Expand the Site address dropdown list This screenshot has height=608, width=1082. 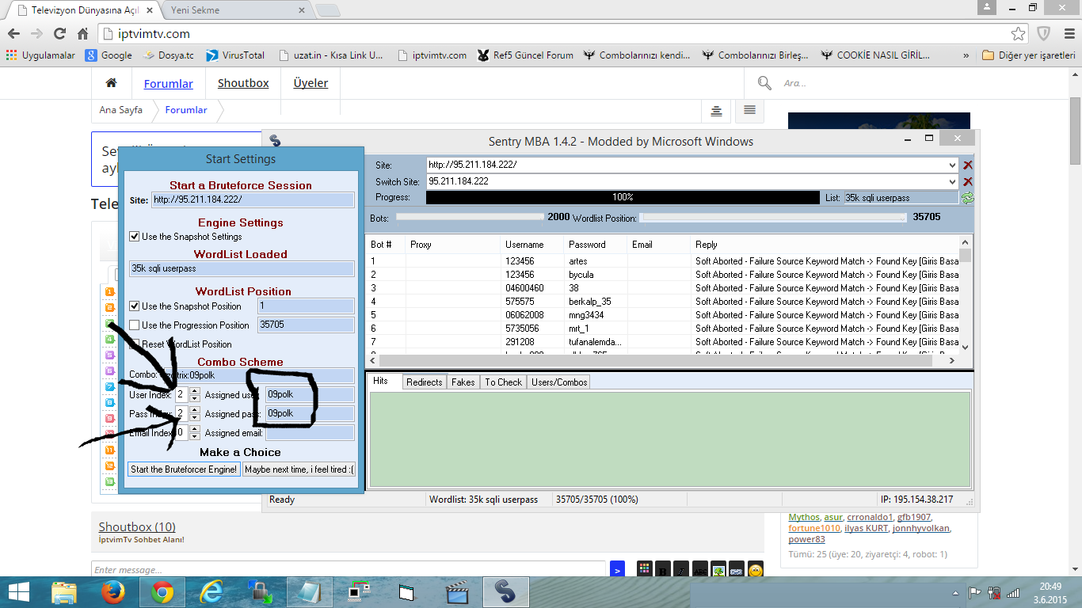952,165
